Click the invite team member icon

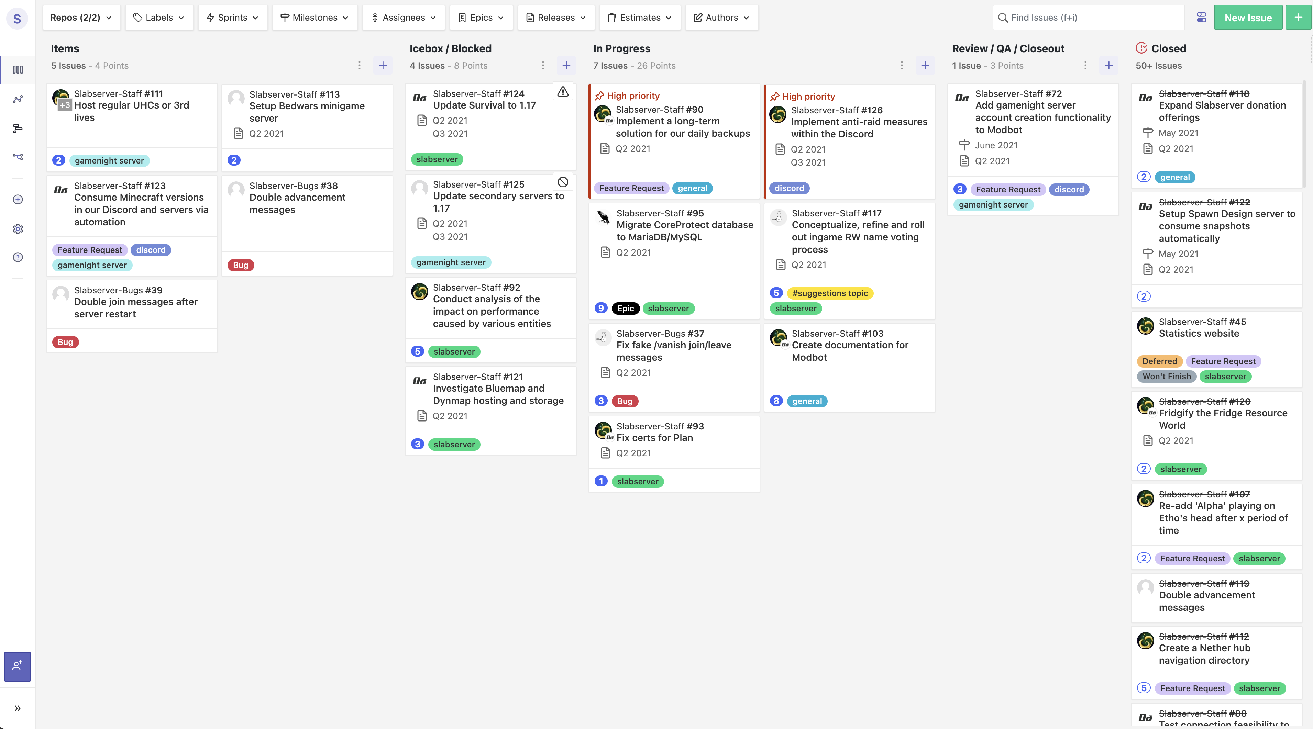(17, 666)
